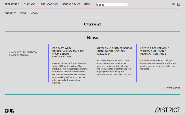Image resolution: width=185 pixels, height=115 pixels.
Task: Open the Facebook icon link
Action: [12, 110]
